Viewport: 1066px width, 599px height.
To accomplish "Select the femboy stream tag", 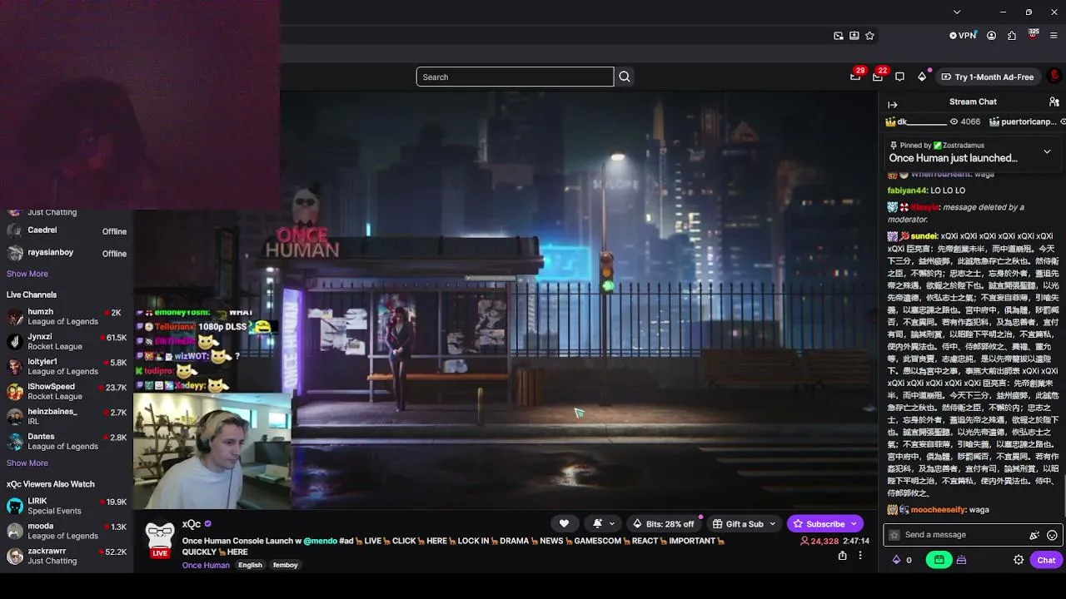I will (x=286, y=565).
